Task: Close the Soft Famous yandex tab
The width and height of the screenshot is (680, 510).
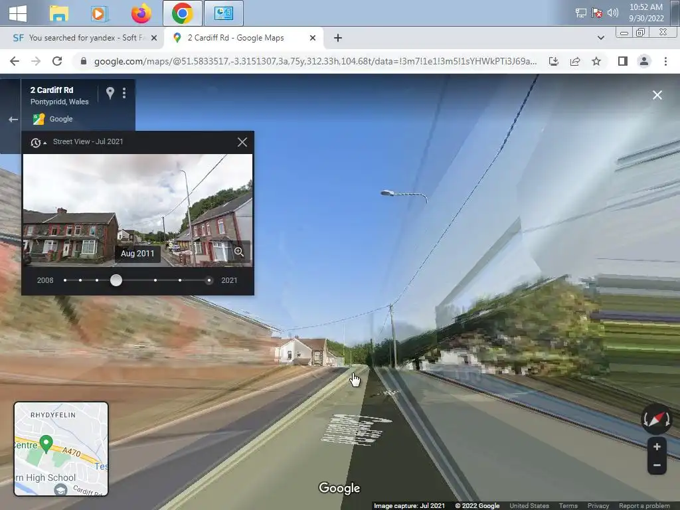Action: [154, 38]
